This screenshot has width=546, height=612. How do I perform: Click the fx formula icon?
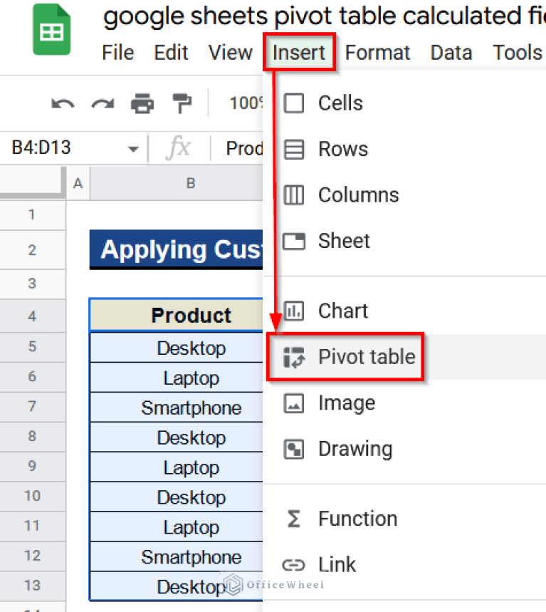point(178,147)
